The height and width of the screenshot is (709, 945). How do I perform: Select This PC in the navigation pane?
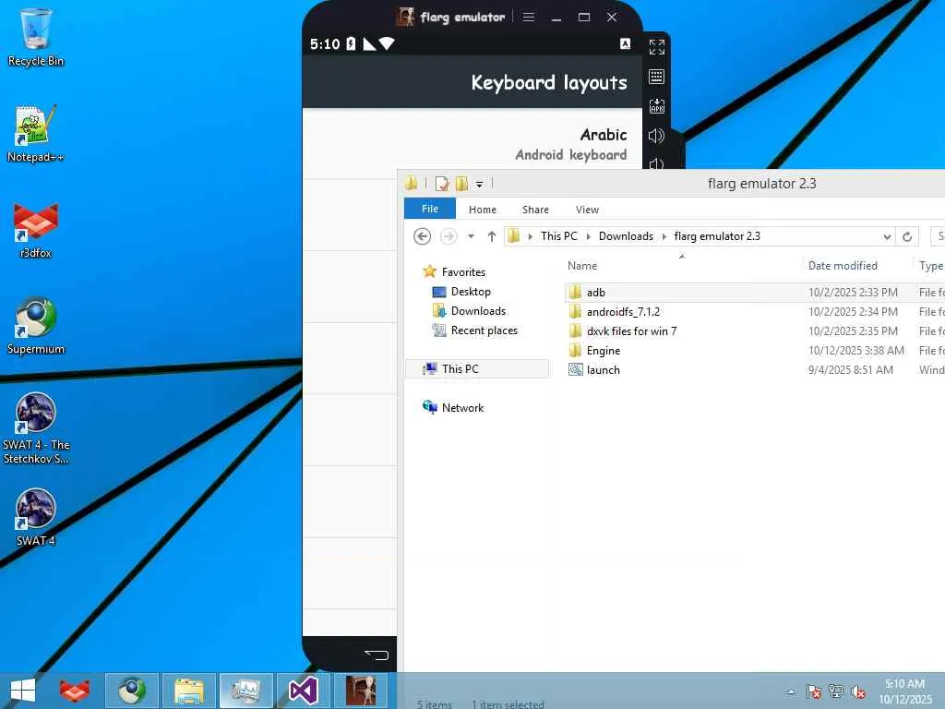(x=477, y=369)
